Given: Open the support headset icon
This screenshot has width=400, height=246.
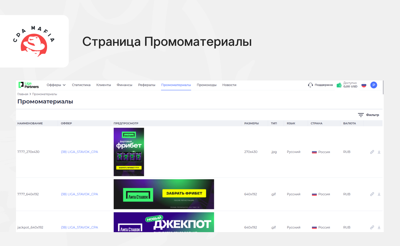Looking at the screenshot, I should [x=310, y=85].
